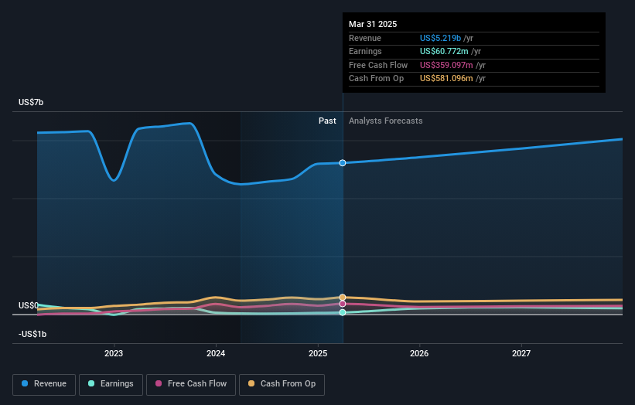The image size is (635, 405).
Task: Click the pink Free Cash Flow legend dot
Action: [159, 383]
